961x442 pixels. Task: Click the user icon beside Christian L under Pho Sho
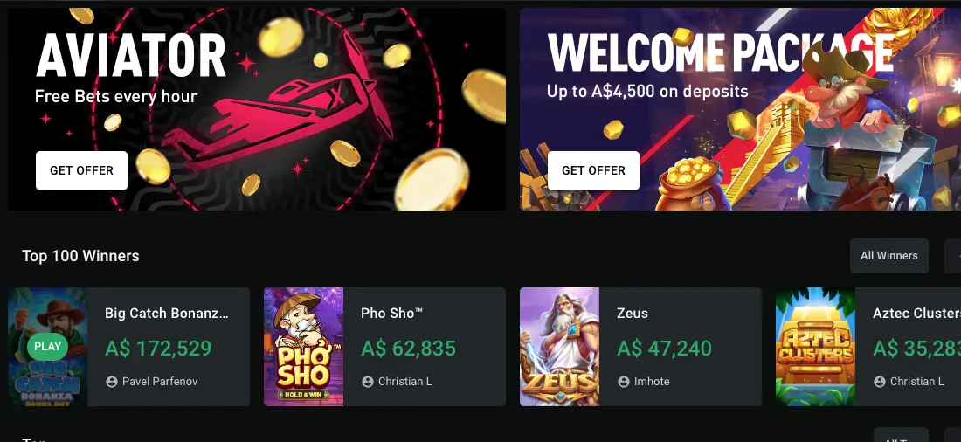pyautogui.click(x=368, y=382)
